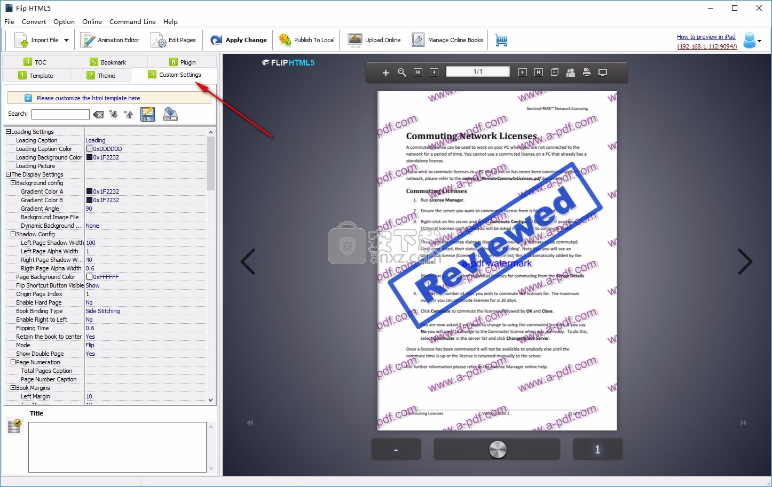Go to next page icon in toolbar
This screenshot has height=487, width=772.
point(523,73)
